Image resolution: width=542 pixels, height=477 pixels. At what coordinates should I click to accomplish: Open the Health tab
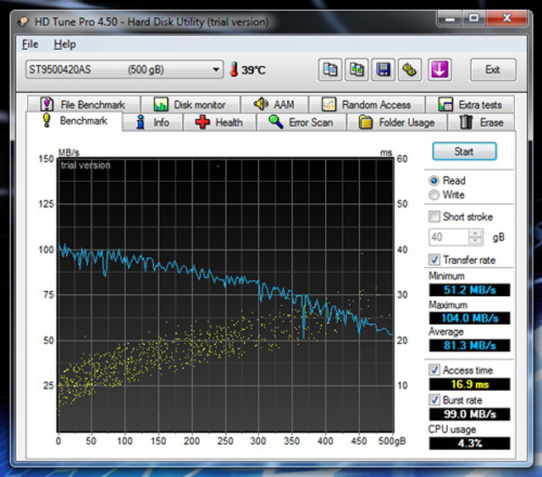[x=218, y=123]
